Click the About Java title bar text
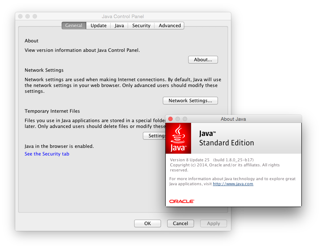This screenshot has width=322, height=249. pos(233,119)
